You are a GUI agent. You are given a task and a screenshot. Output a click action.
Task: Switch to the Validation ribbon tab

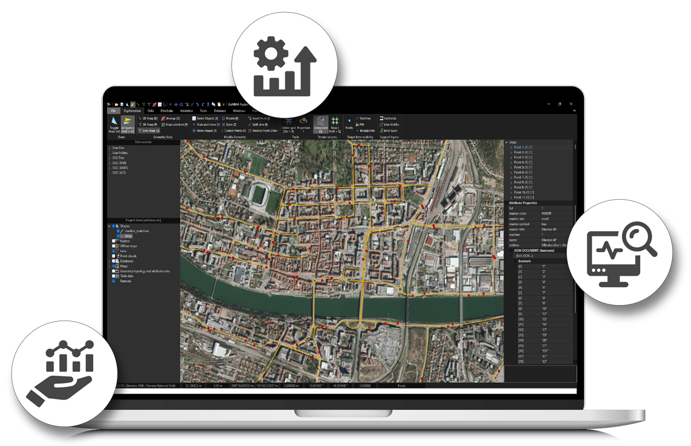click(186, 110)
